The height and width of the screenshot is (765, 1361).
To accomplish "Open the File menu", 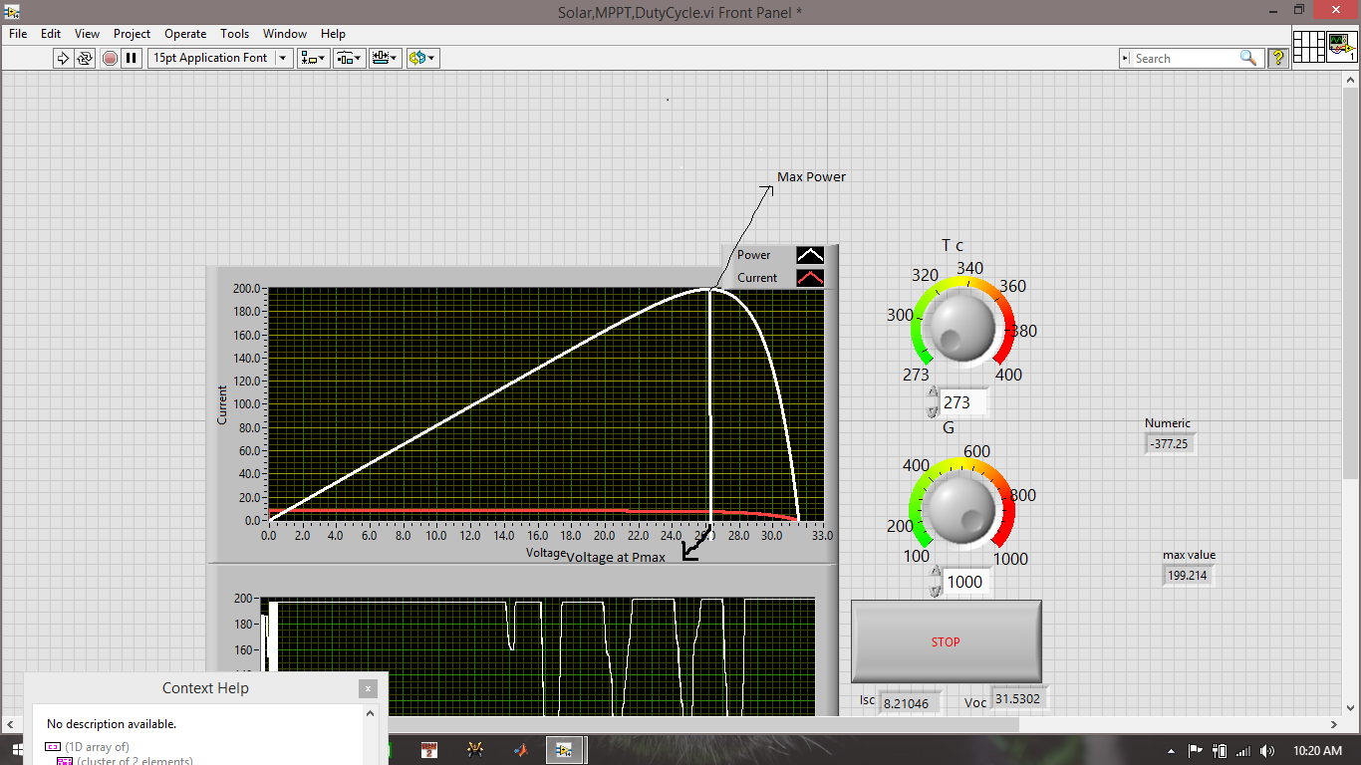I will click(18, 33).
